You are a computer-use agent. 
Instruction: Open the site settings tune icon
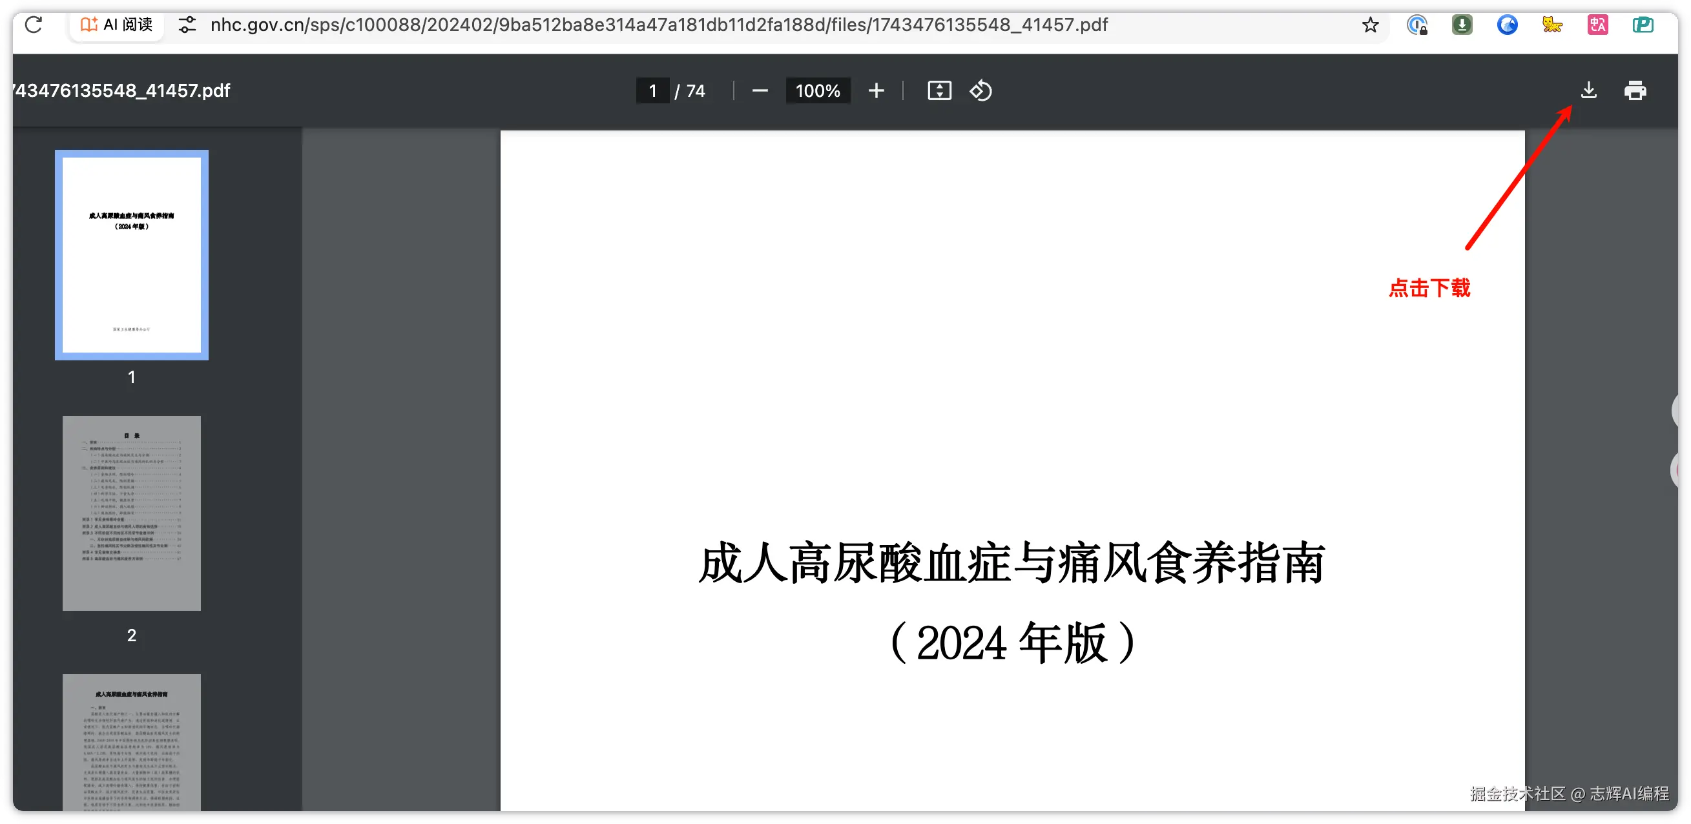click(x=187, y=25)
